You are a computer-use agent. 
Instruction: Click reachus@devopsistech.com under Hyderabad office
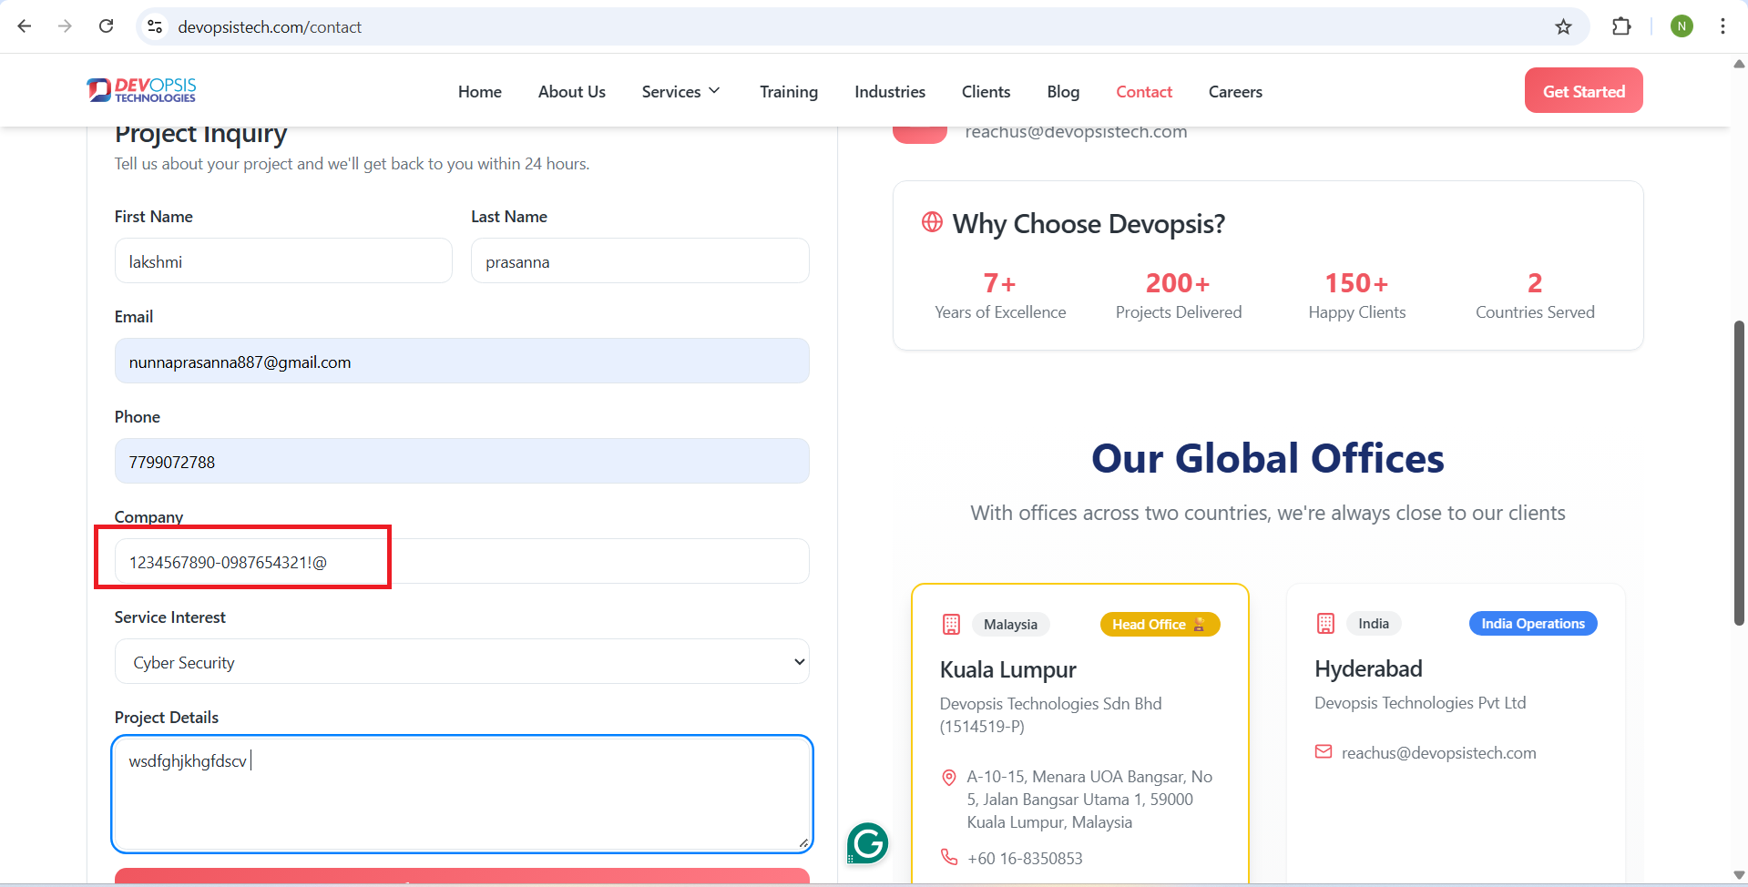tap(1437, 753)
